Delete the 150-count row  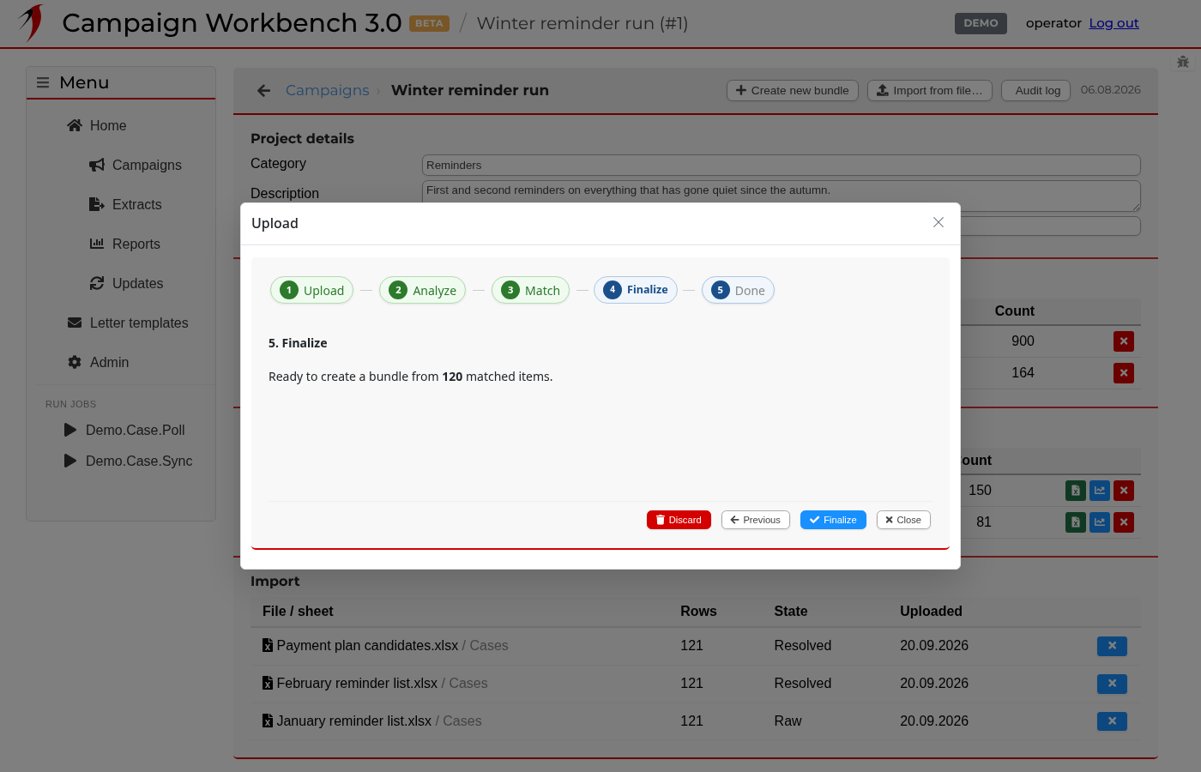pyautogui.click(x=1124, y=491)
